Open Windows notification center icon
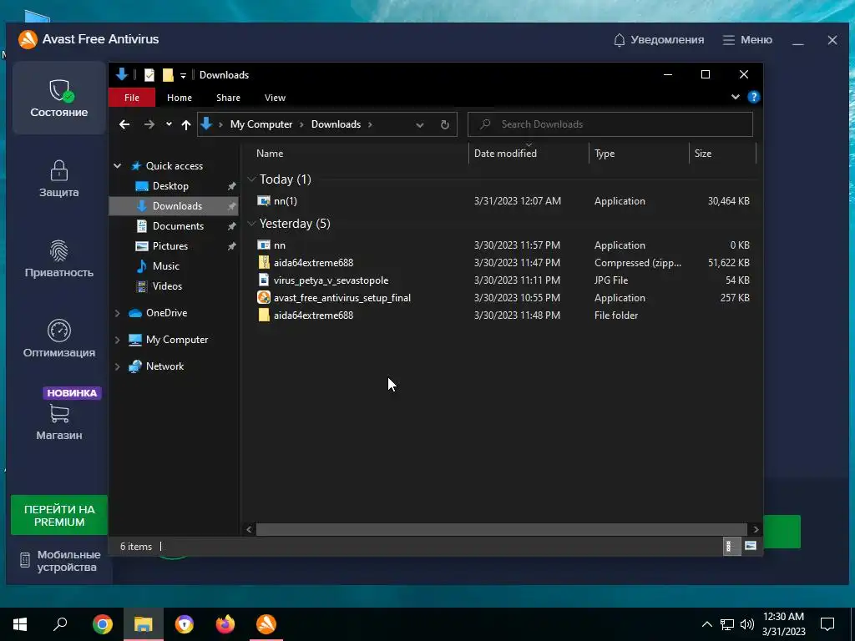 pos(827,624)
